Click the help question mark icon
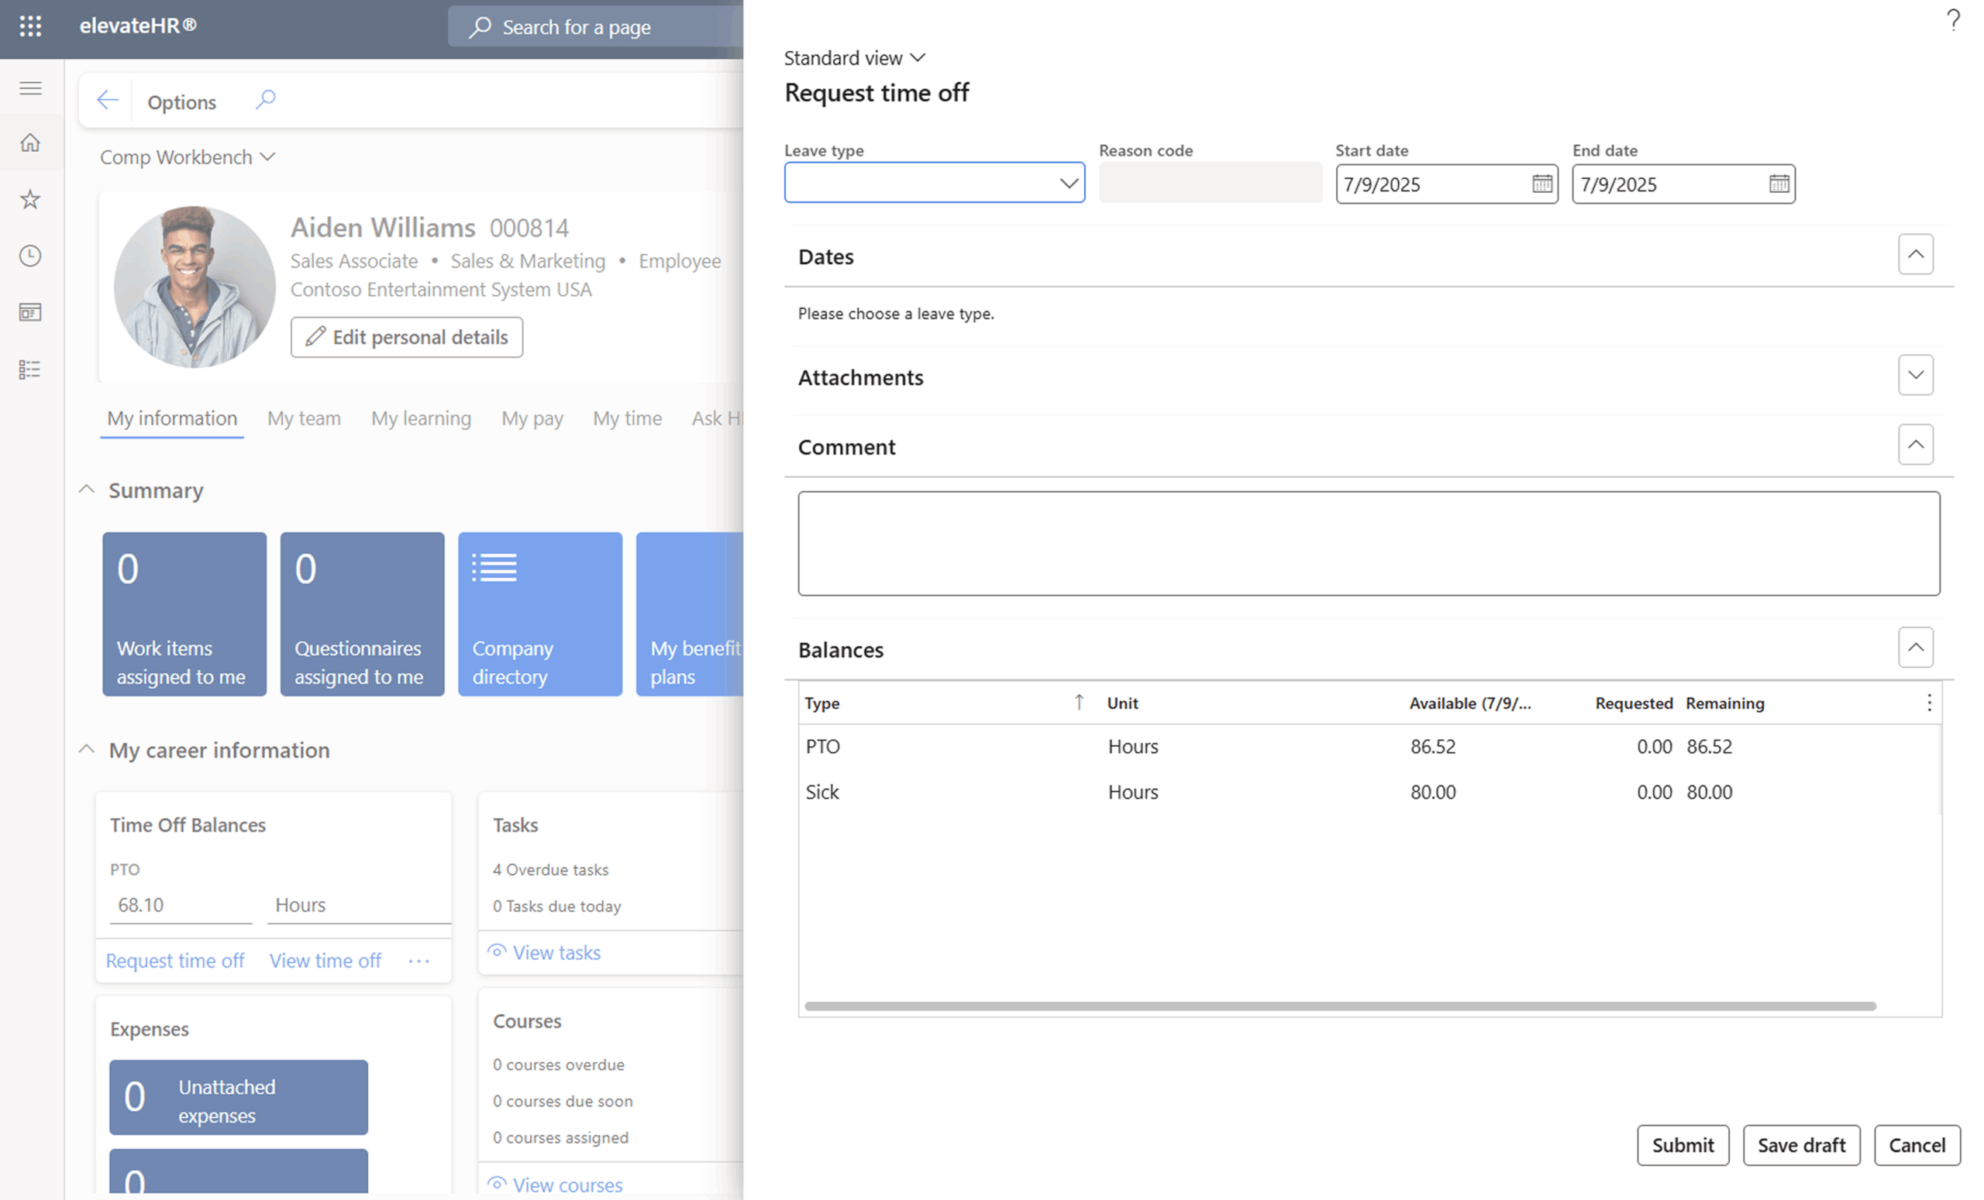Viewport: 1984px width, 1200px height. coord(1952,19)
